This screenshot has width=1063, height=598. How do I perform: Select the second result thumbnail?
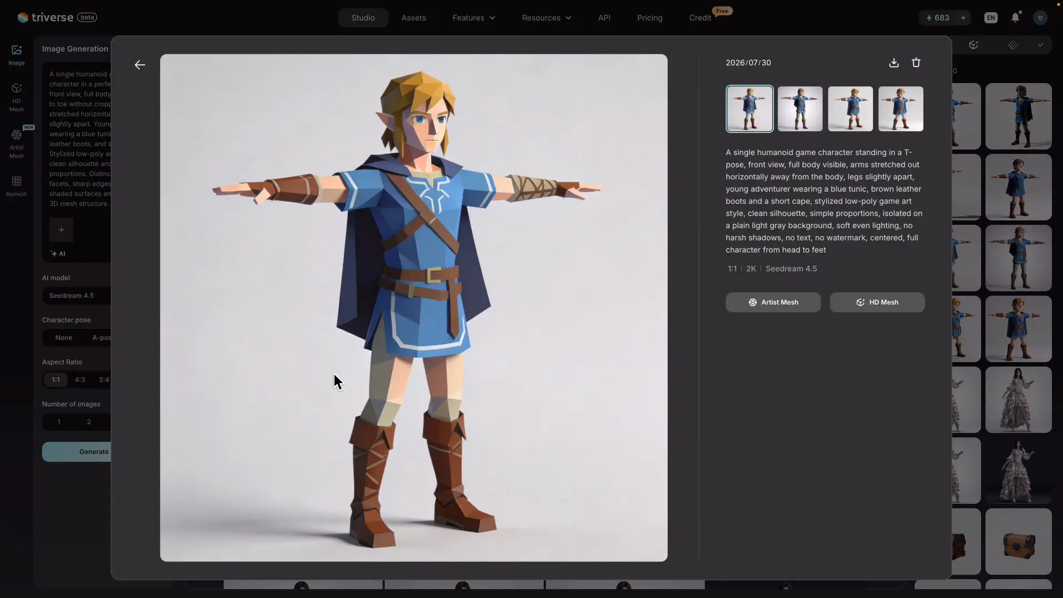pyautogui.click(x=800, y=109)
